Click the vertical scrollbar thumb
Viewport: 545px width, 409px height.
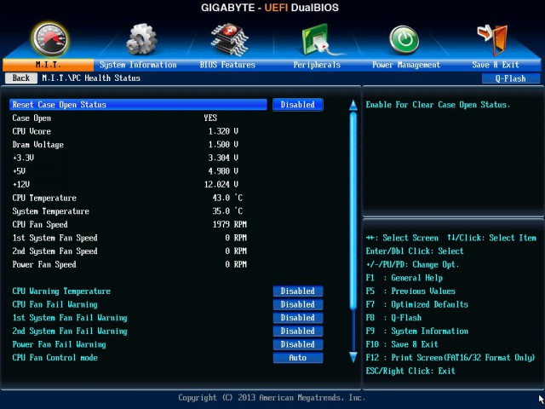pos(353,210)
